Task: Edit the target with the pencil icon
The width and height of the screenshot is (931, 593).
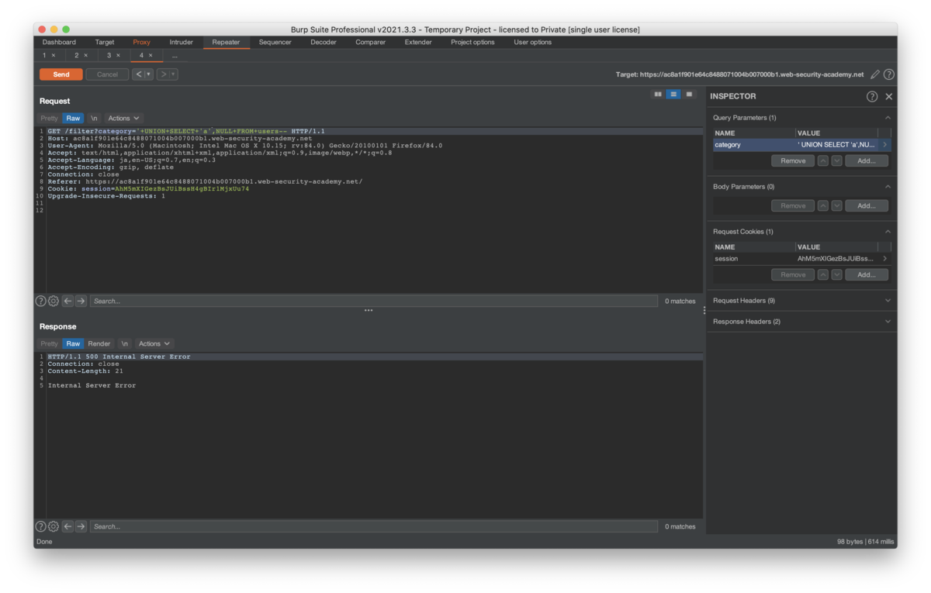Action: 875,74
